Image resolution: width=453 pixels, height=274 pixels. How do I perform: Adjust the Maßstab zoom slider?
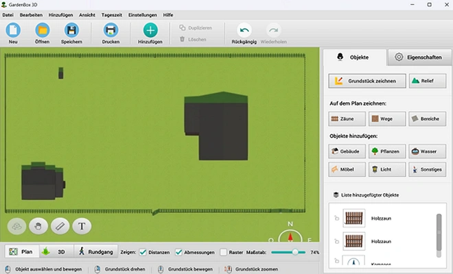pyautogui.click(x=295, y=252)
